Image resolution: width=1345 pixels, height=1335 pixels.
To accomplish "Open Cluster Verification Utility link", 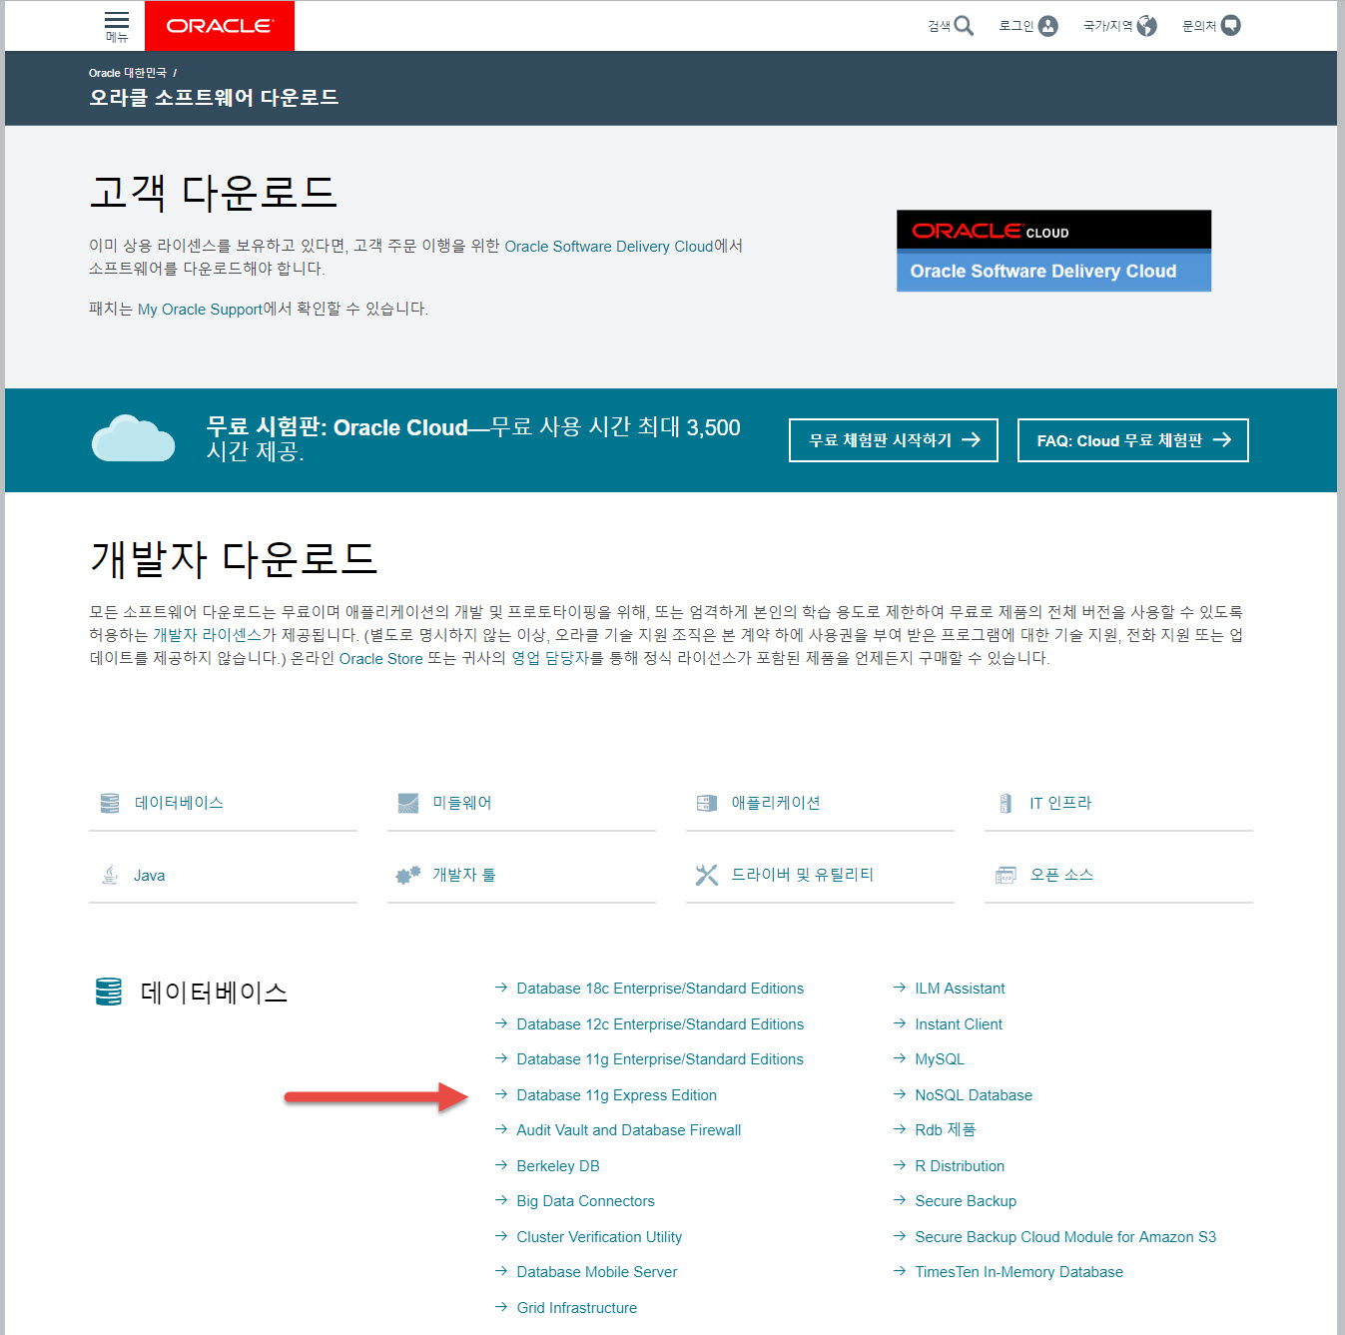I will point(599,1237).
